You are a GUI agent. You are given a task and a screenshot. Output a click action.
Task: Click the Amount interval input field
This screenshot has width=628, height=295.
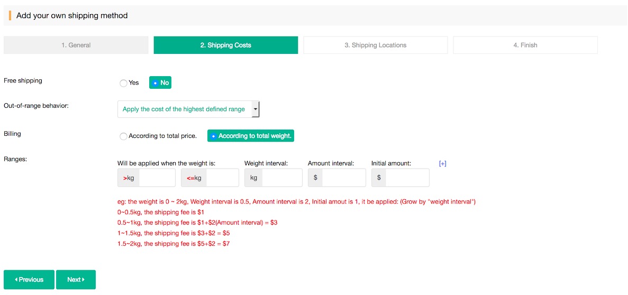point(343,178)
